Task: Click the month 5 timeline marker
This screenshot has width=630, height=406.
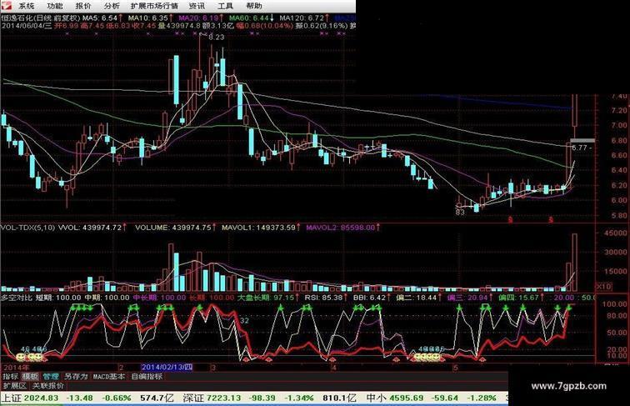Action: click(x=455, y=368)
